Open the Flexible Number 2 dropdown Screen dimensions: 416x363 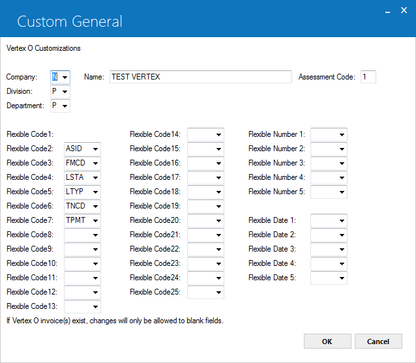click(329, 149)
